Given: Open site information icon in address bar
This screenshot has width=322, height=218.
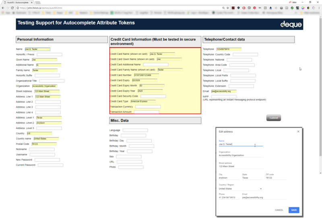Looking at the screenshot, I should pyautogui.click(x=18, y=8).
